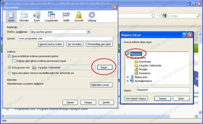Viewport: 203px width, 124px height.
Task: Click Tamam in the Seçenekler dialog
Action: pos(70,102)
